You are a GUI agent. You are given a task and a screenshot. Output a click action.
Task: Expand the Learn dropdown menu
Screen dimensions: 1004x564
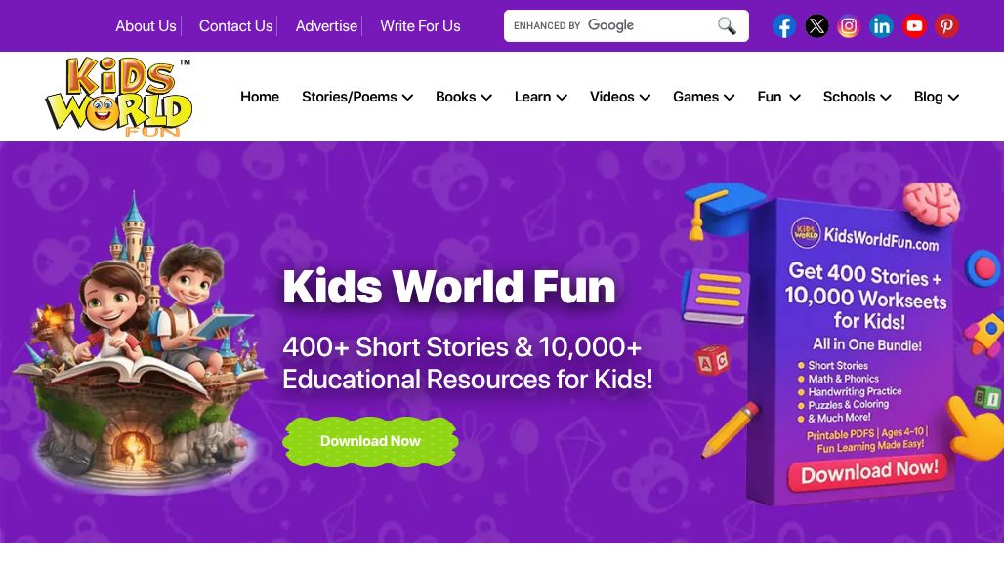point(540,97)
